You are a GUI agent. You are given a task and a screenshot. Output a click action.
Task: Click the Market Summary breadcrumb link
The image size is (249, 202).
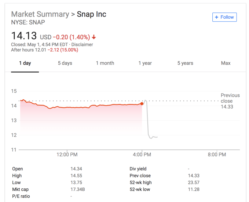[40, 14]
